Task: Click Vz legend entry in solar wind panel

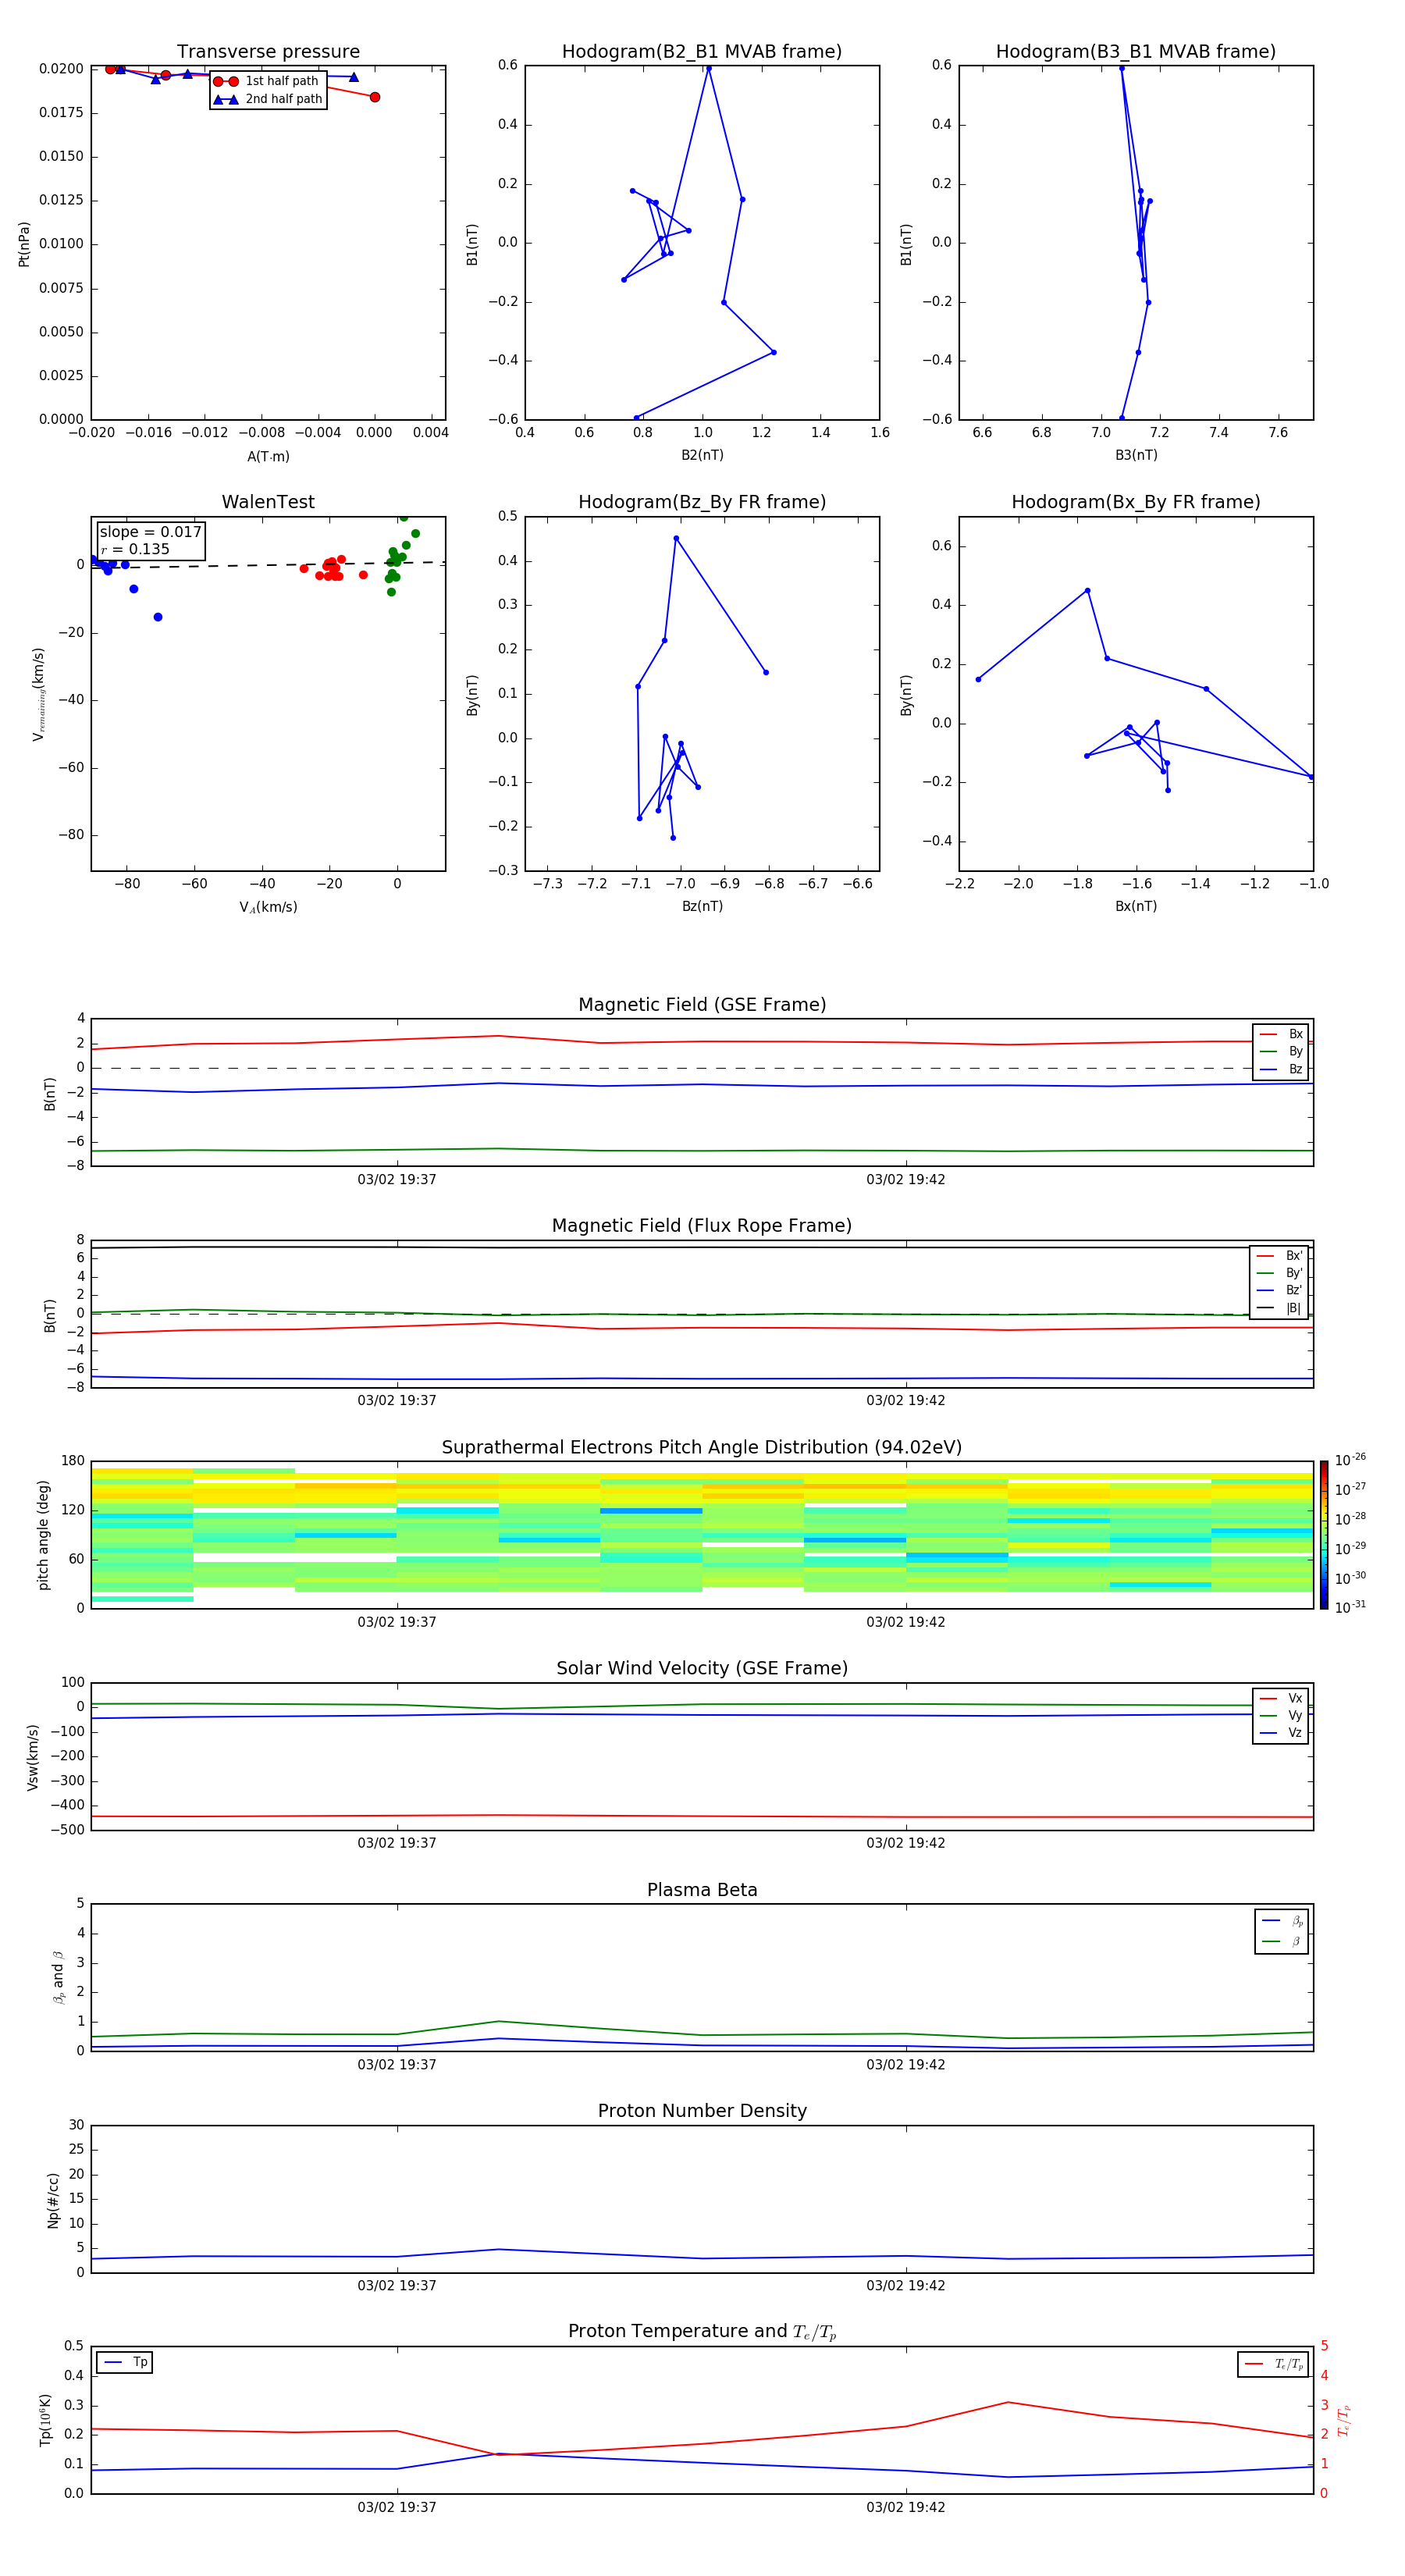Action: click(x=1281, y=1733)
